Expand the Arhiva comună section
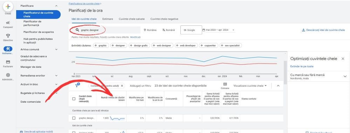Image resolution: width=350 pixels, height=133 pixels. 56,49
